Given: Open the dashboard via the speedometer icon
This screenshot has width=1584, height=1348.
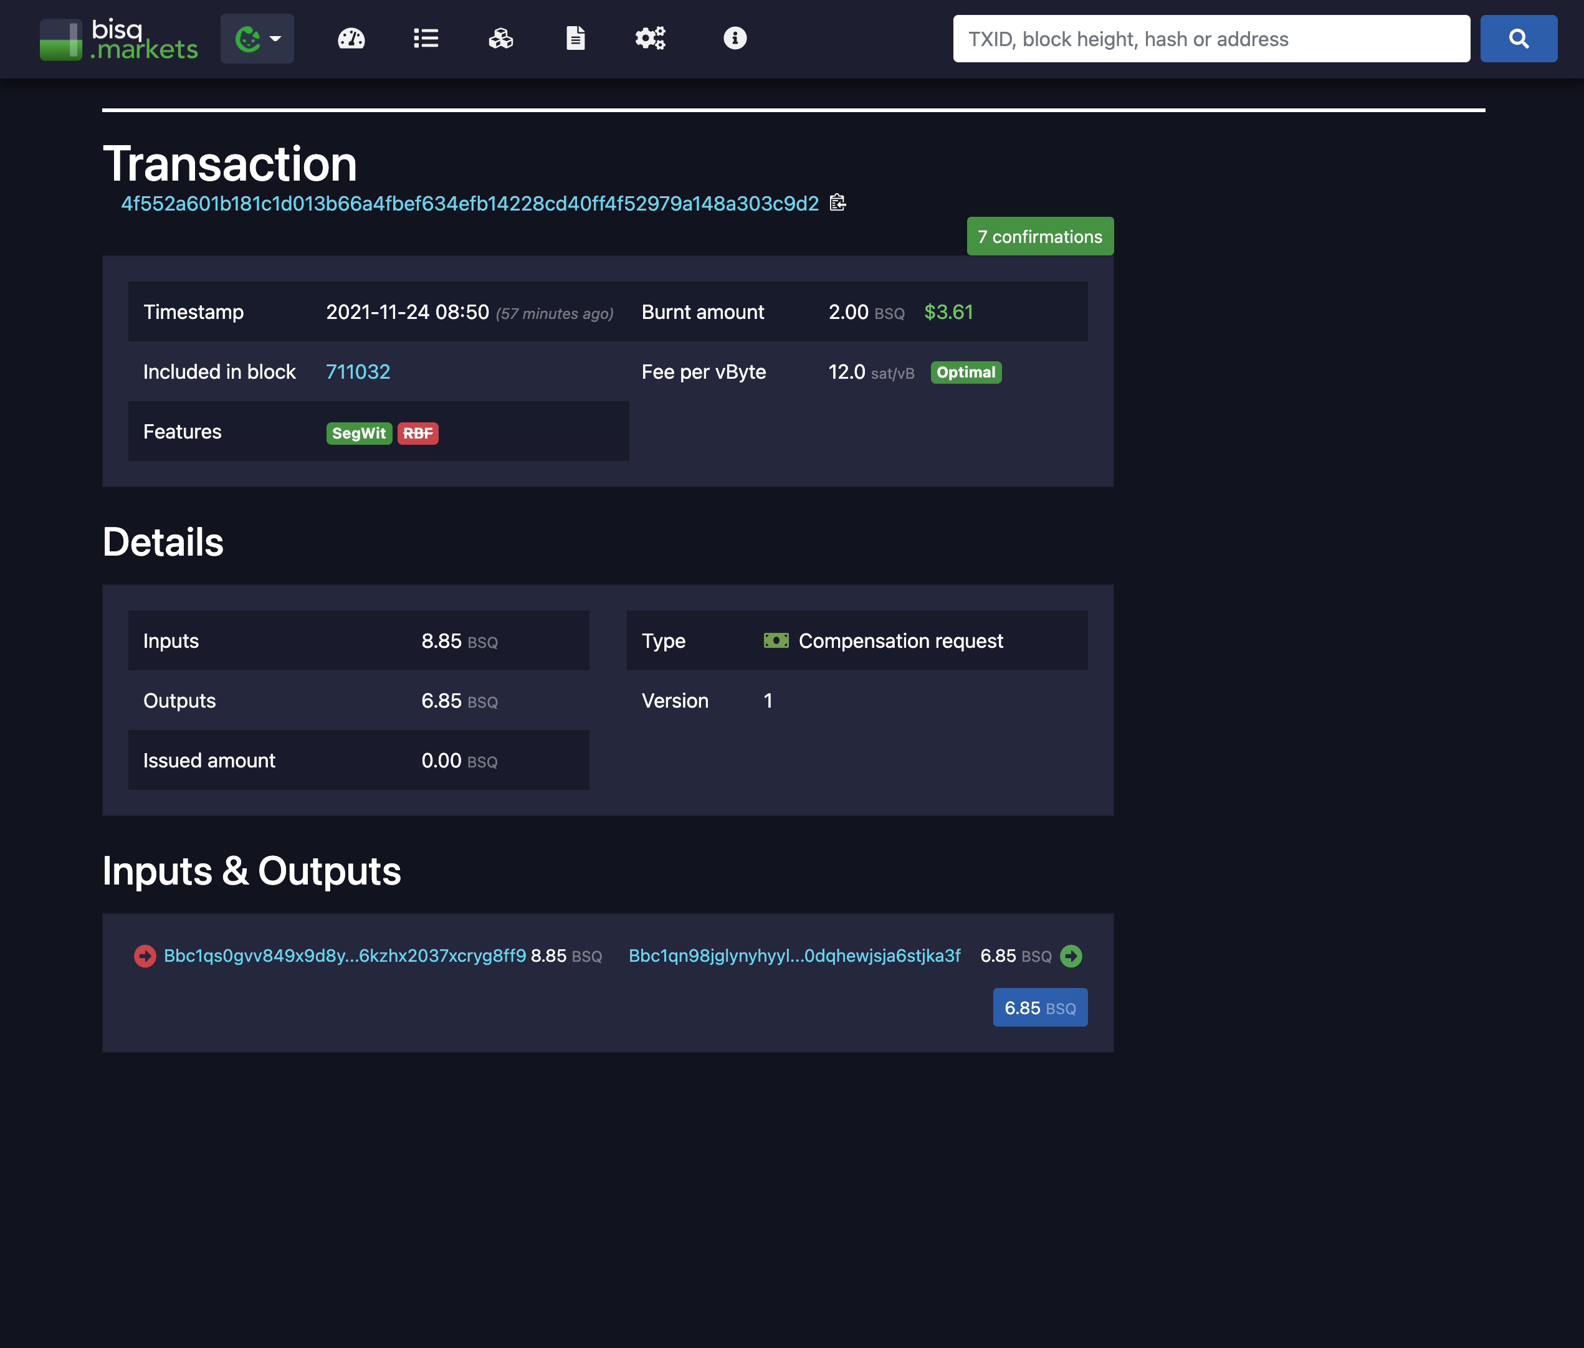Looking at the screenshot, I should pyautogui.click(x=350, y=38).
